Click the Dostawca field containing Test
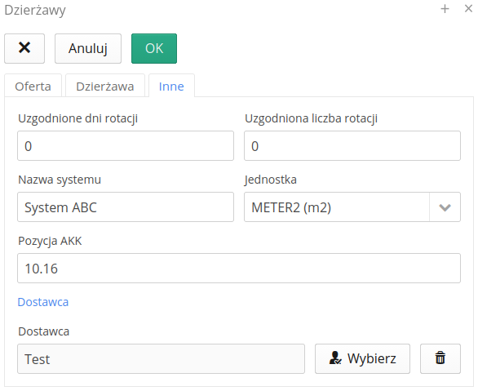This screenshot has width=478, height=391. pyautogui.click(x=161, y=358)
